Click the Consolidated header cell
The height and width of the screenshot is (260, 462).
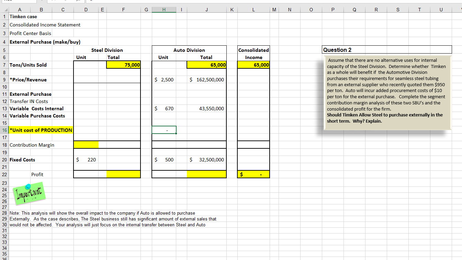[253, 50]
